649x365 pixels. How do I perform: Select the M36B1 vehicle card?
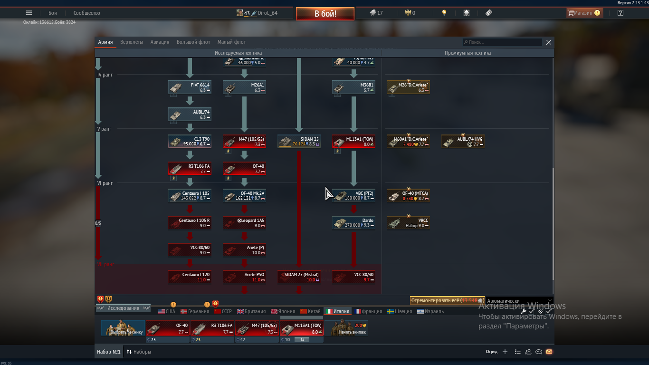pyautogui.click(x=353, y=87)
